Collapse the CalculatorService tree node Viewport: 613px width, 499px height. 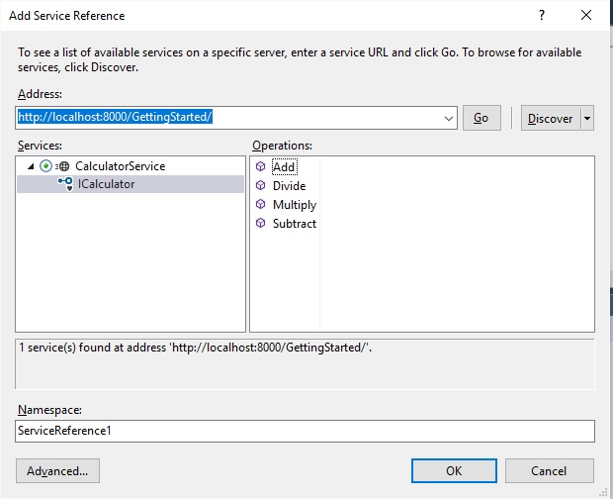tap(31, 166)
